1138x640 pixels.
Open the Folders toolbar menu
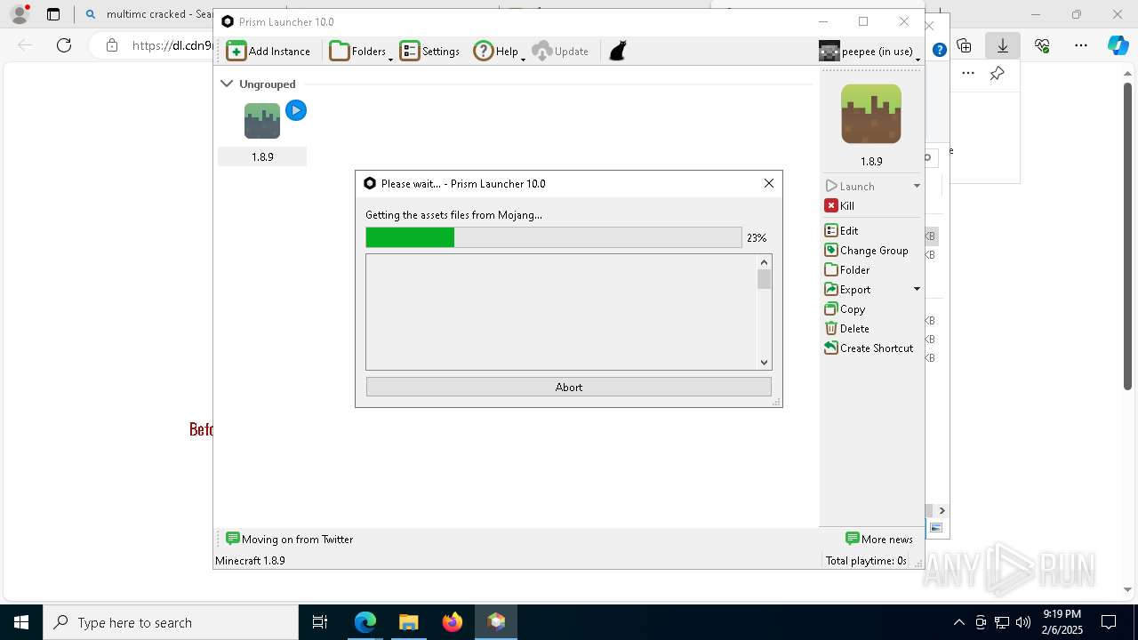(x=360, y=51)
